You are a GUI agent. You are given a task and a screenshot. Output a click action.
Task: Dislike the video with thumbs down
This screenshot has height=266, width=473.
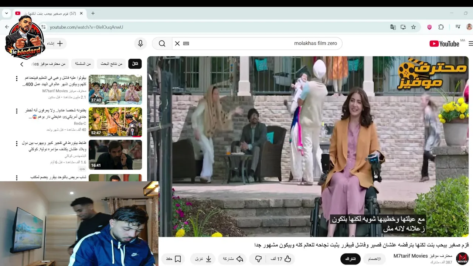pos(259,259)
